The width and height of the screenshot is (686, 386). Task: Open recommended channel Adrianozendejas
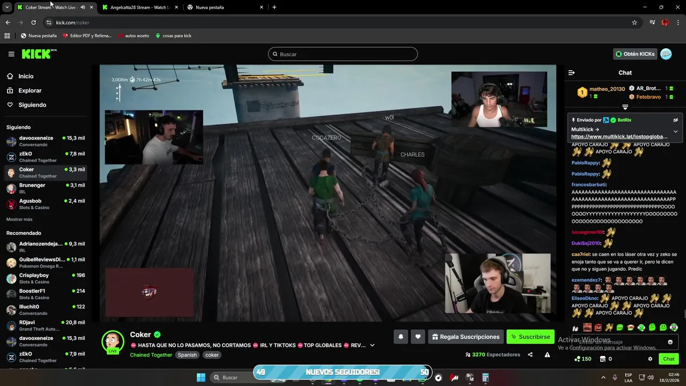[46, 247]
